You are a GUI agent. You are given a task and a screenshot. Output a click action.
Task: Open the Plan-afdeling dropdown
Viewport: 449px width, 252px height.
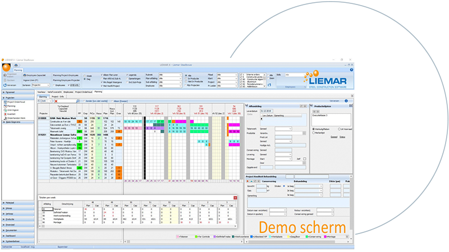(171, 79)
